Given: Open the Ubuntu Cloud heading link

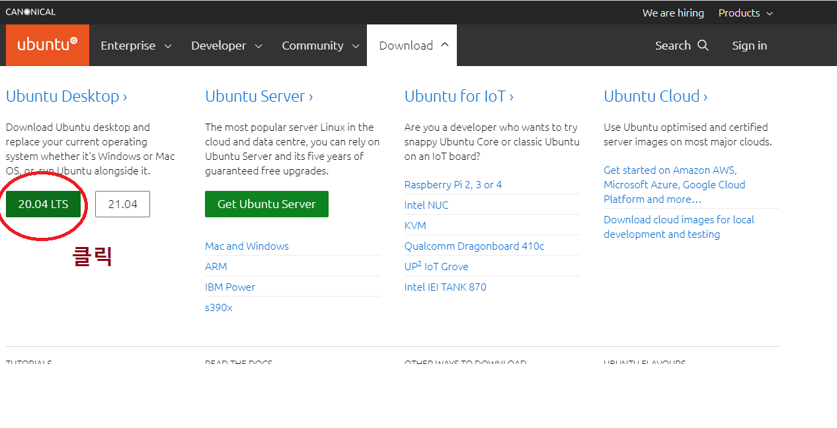Looking at the screenshot, I should [655, 96].
